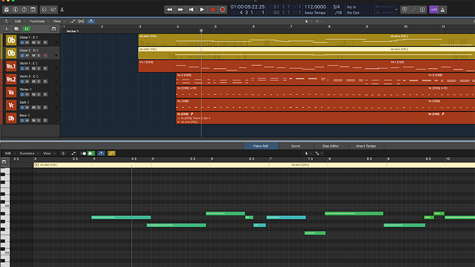
Task: Toggle yellow Link button in Piano Roll
Action: [x=112, y=154]
